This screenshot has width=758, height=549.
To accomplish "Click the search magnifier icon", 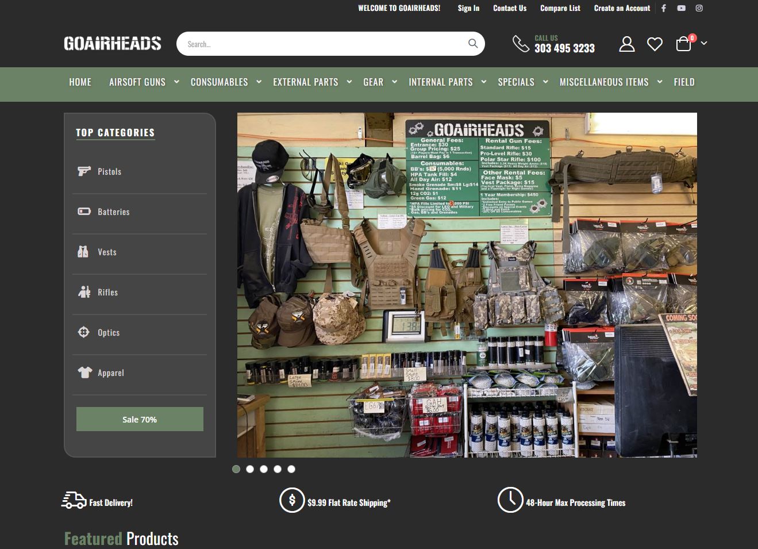I will click(472, 43).
